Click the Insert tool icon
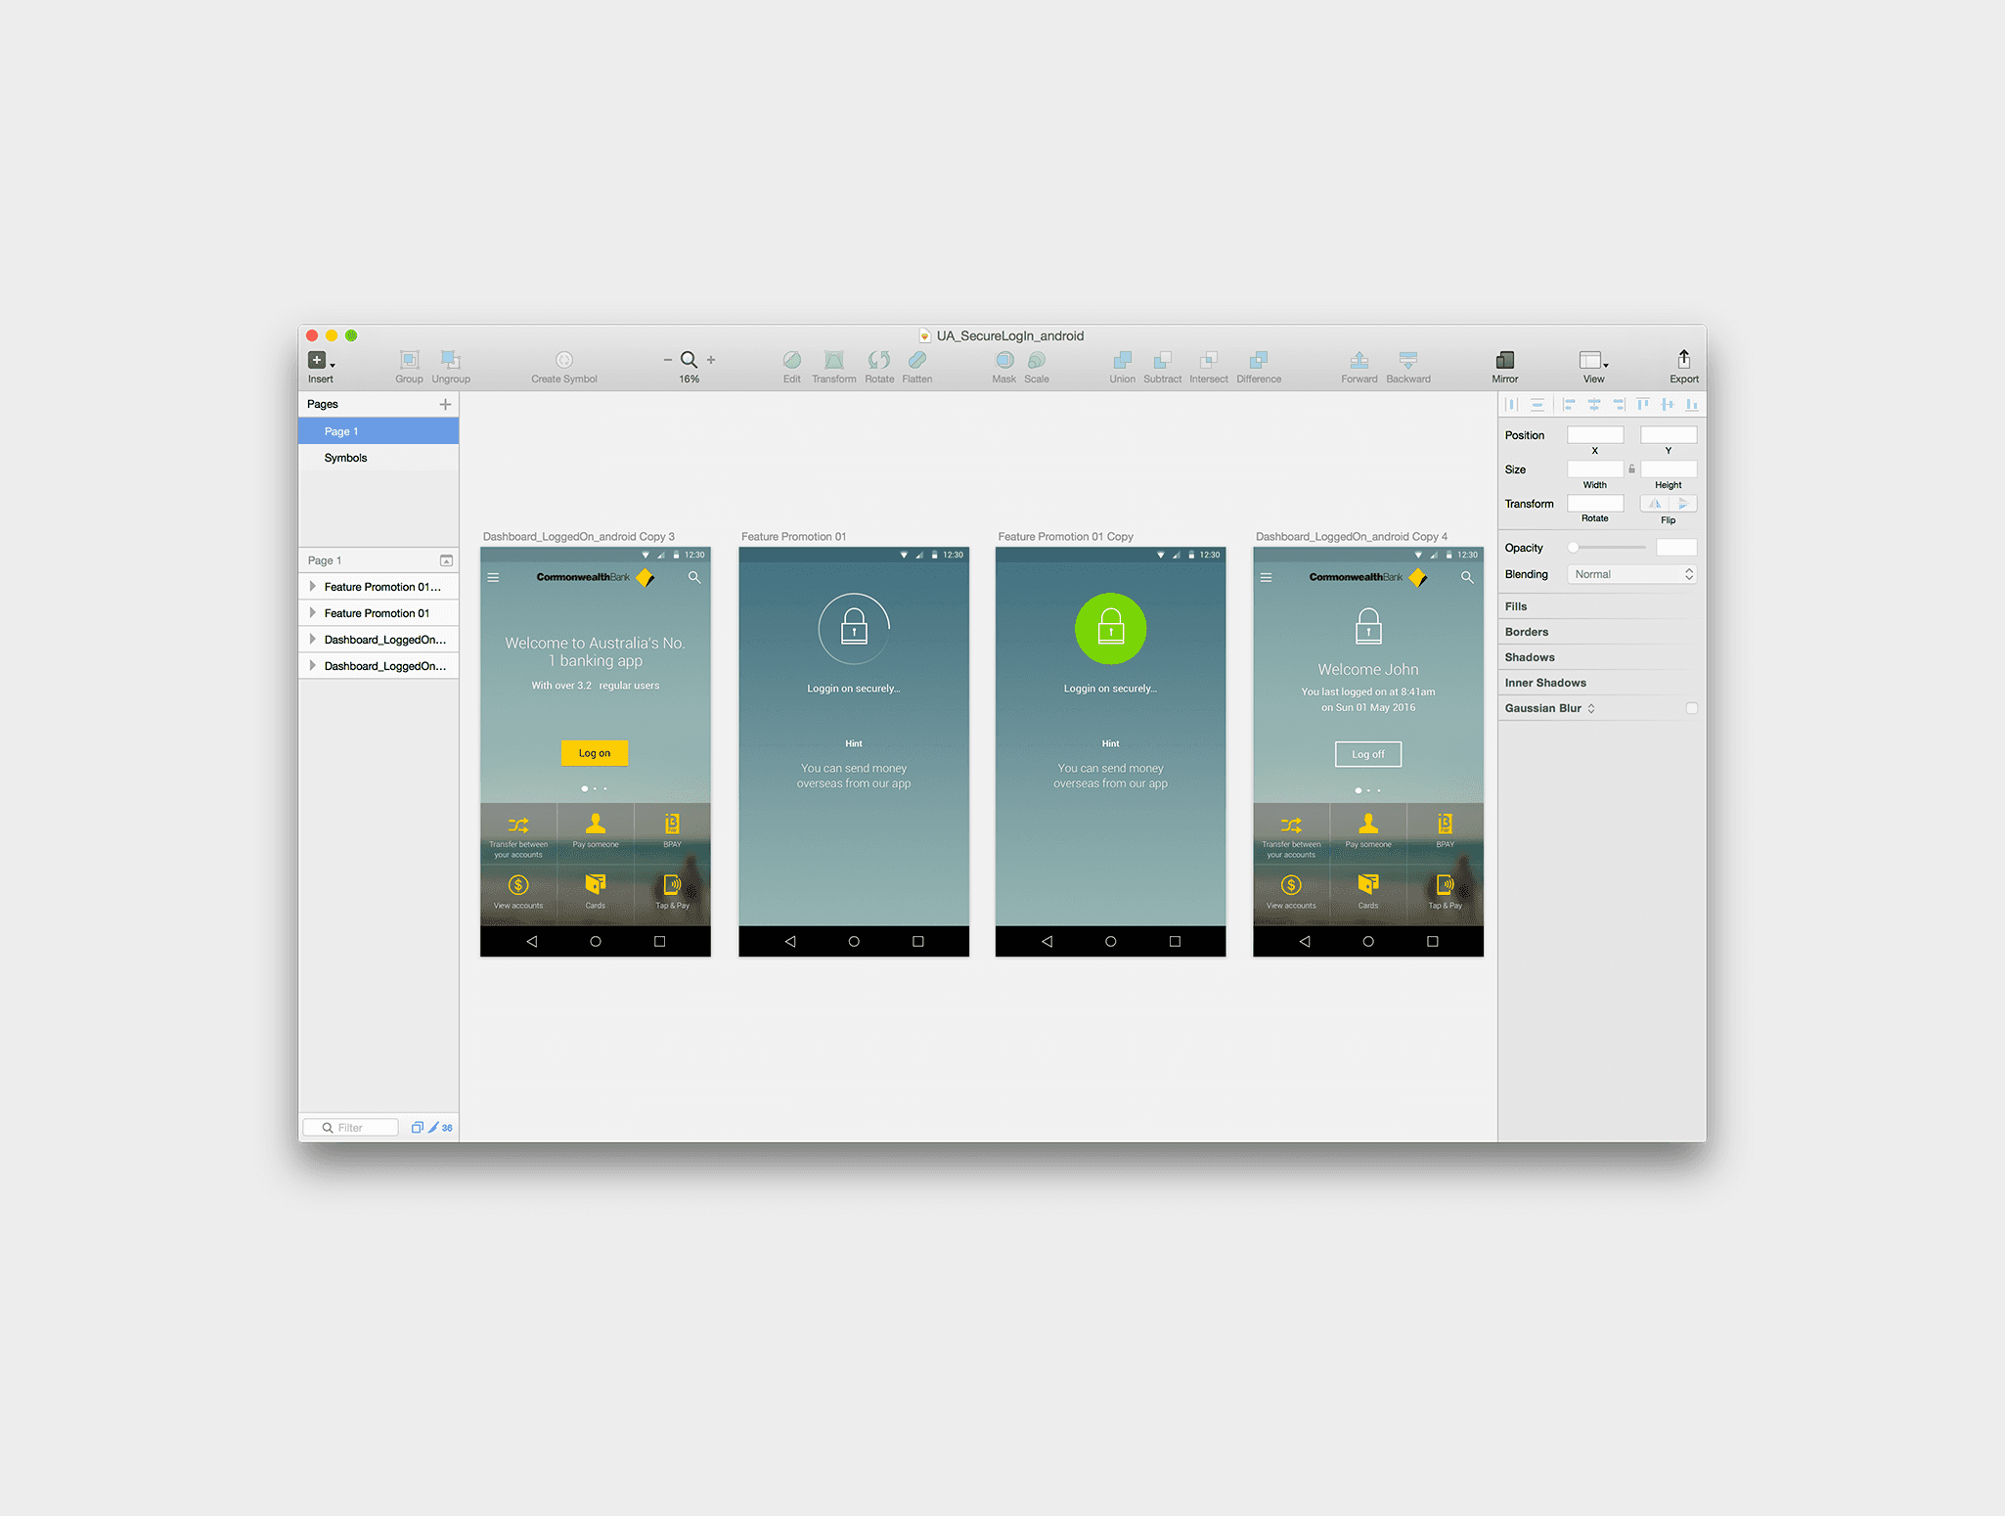This screenshot has width=2005, height=1516. coord(317,361)
